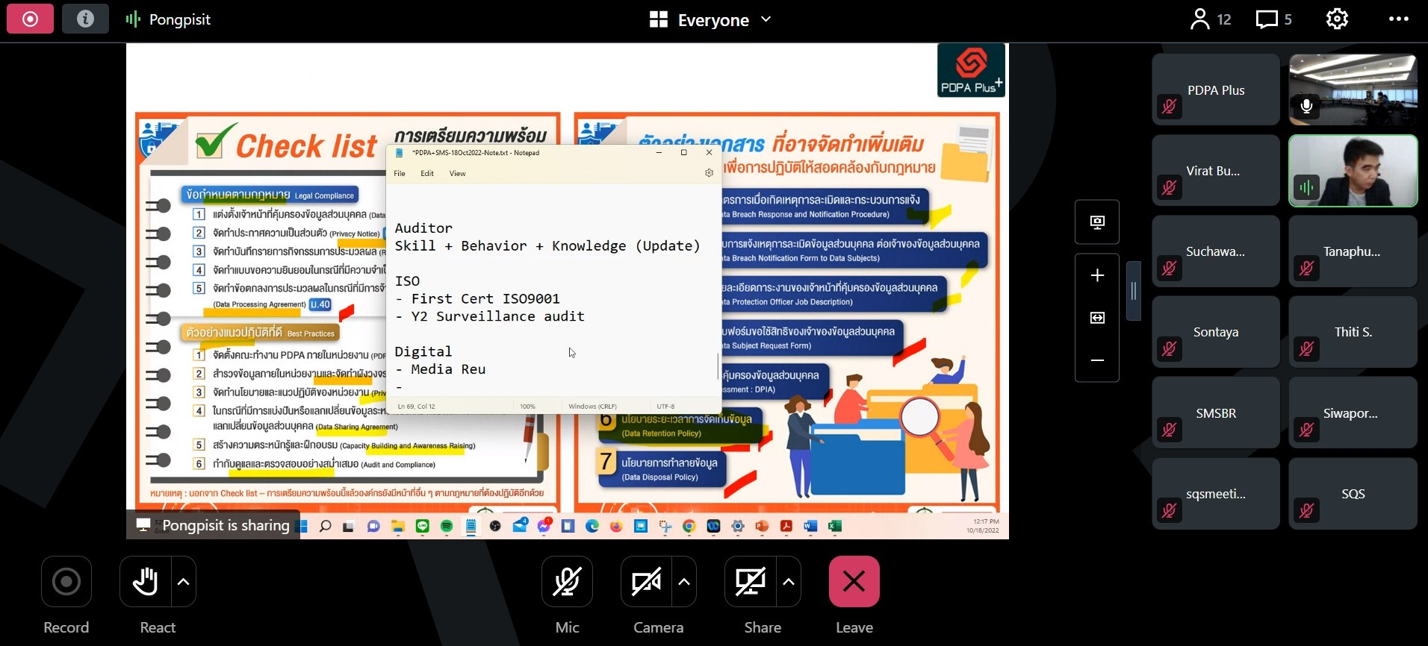Open Google Chrome on the shared taskbar
This screenshot has width=1428, height=646.
click(x=689, y=526)
